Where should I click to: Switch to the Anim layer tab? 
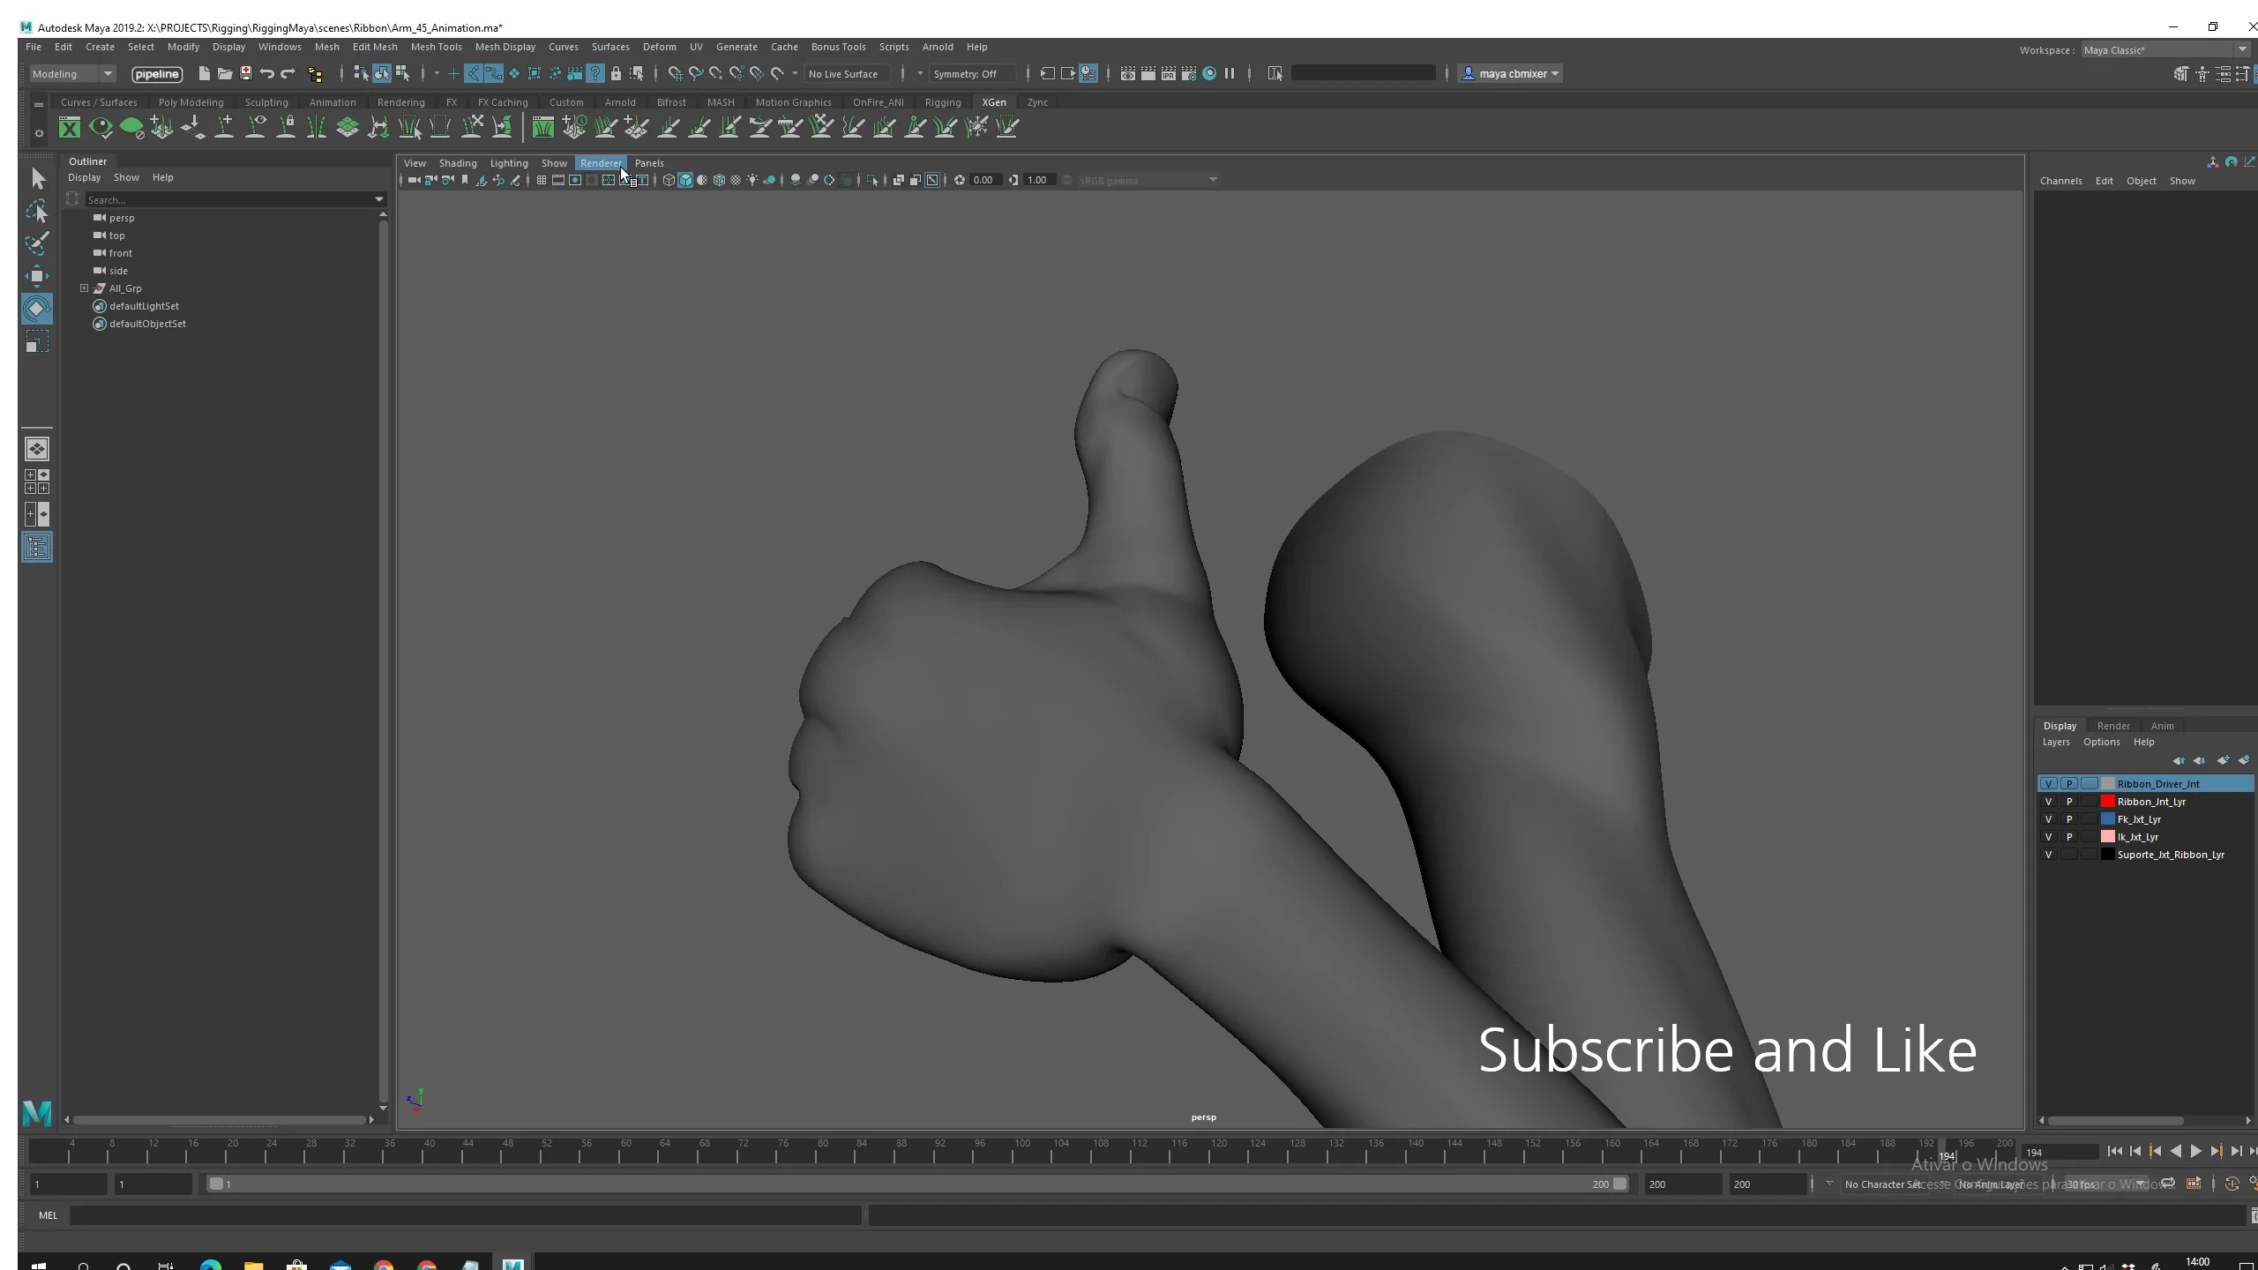2162,726
